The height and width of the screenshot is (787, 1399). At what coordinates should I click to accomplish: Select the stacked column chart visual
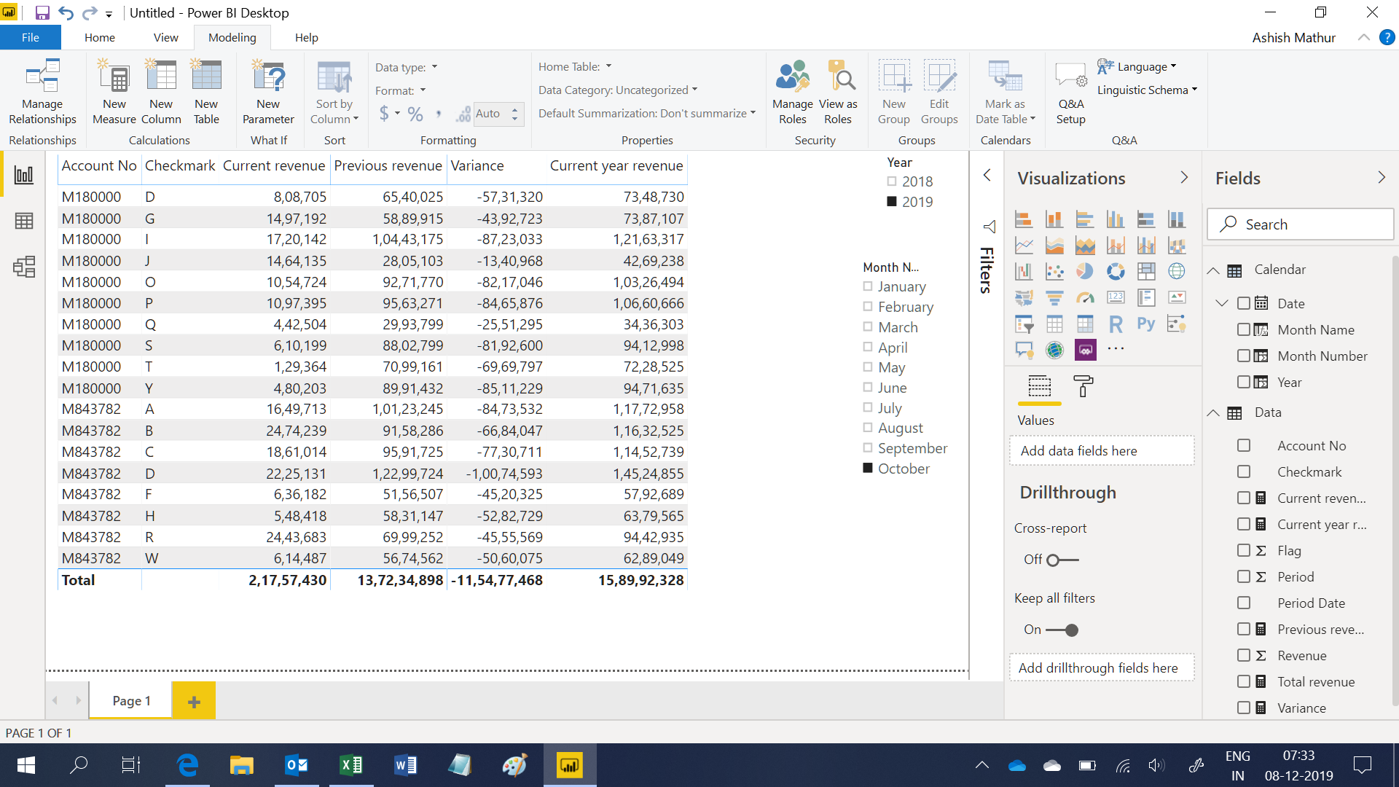coord(1054,219)
